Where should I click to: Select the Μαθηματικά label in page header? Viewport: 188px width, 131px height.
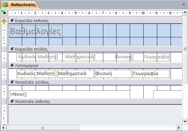pyautogui.click(x=75, y=57)
